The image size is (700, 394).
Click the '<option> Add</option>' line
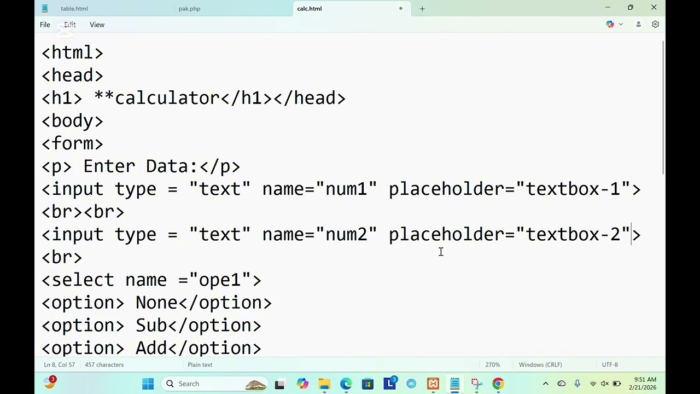point(151,348)
